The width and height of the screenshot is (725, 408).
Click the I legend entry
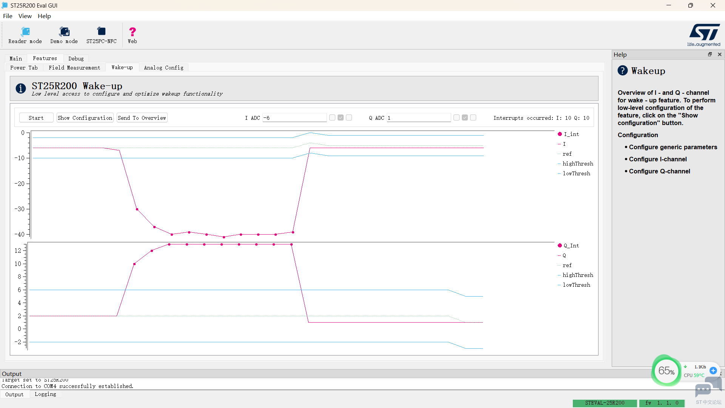tap(562, 144)
